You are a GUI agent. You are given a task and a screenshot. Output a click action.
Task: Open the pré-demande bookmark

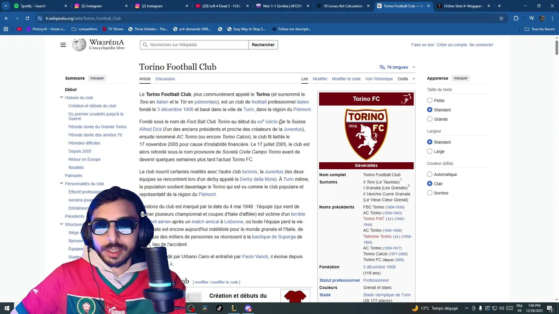(192, 29)
